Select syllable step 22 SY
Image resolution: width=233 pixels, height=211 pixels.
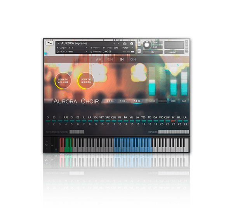(173, 117)
